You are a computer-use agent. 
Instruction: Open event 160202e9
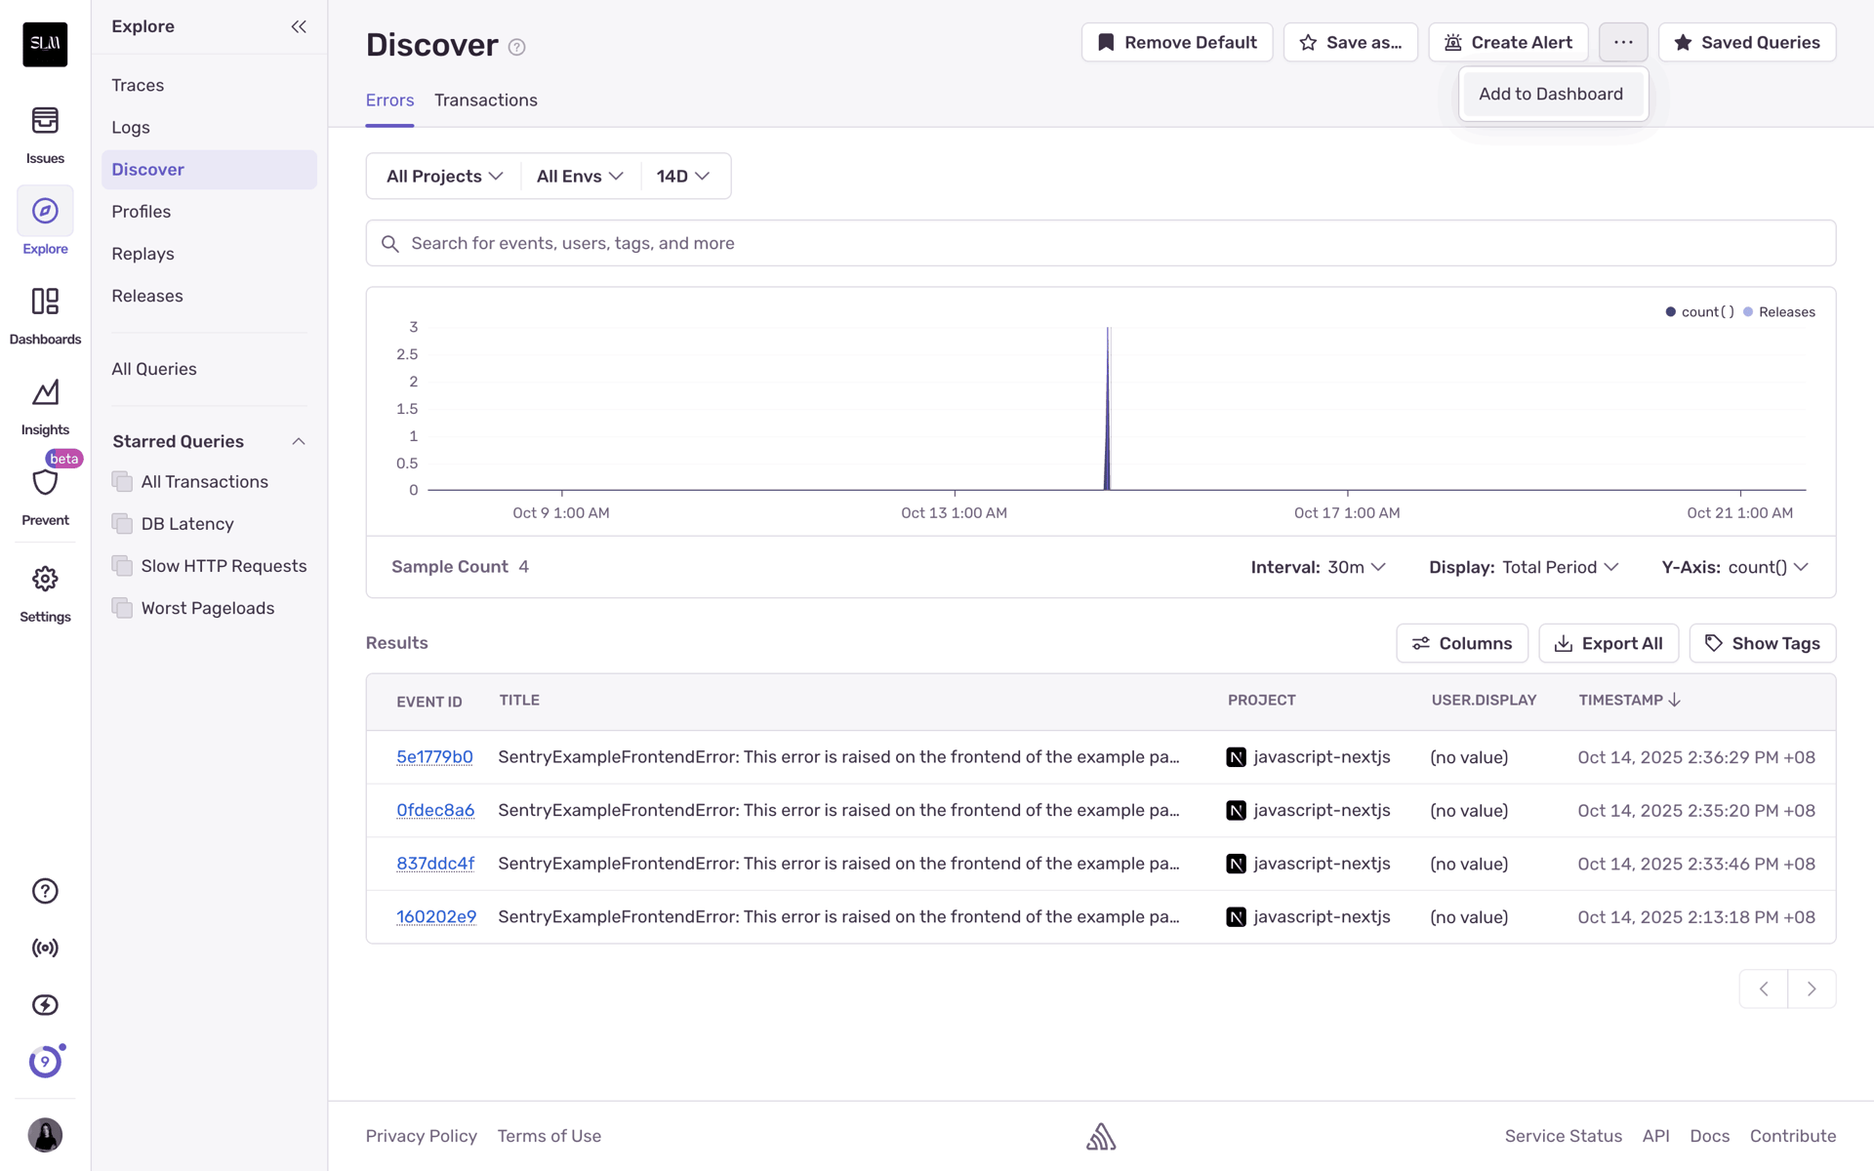[436, 916]
